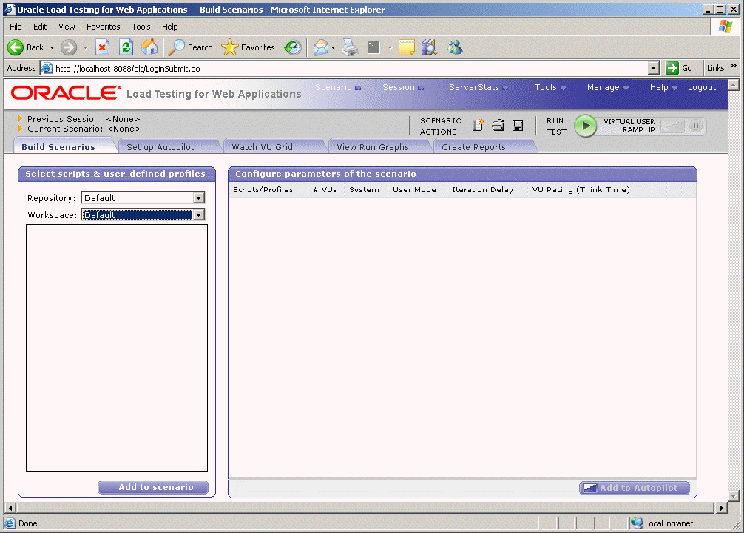
Task: Expand the Address bar history dropdown
Action: coord(654,67)
